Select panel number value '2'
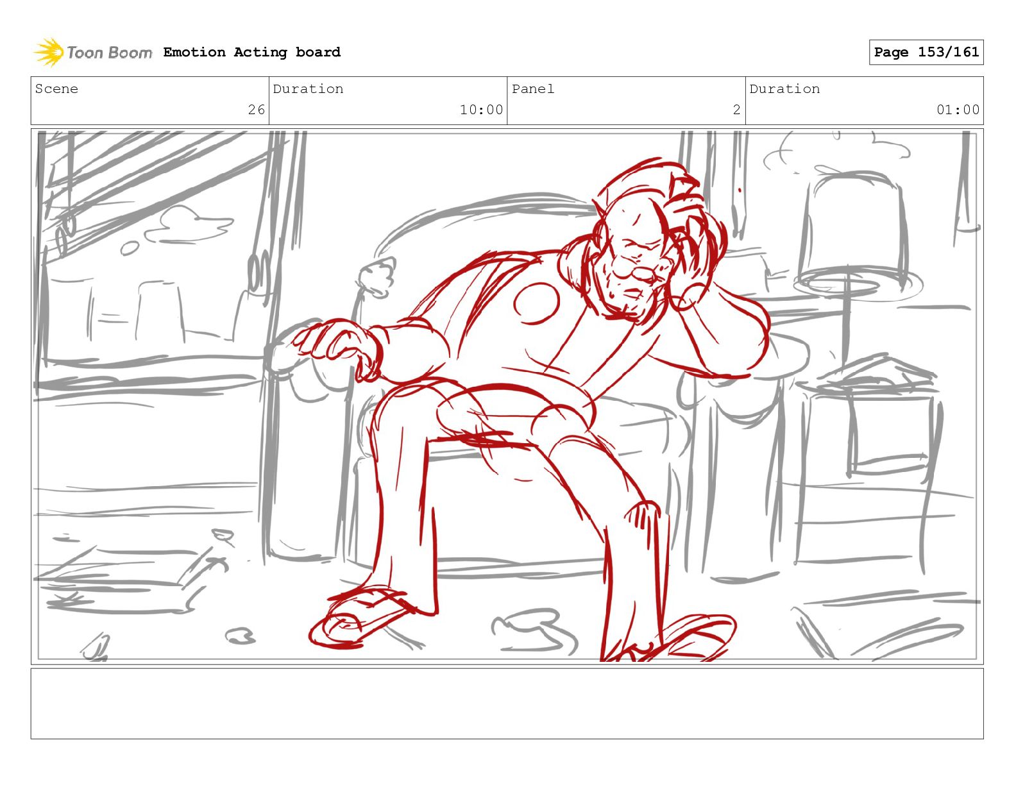Image resolution: width=1016 pixels, height=785 pixels. 737,110
